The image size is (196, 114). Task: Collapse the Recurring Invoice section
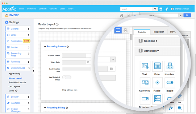click(45, 46)
